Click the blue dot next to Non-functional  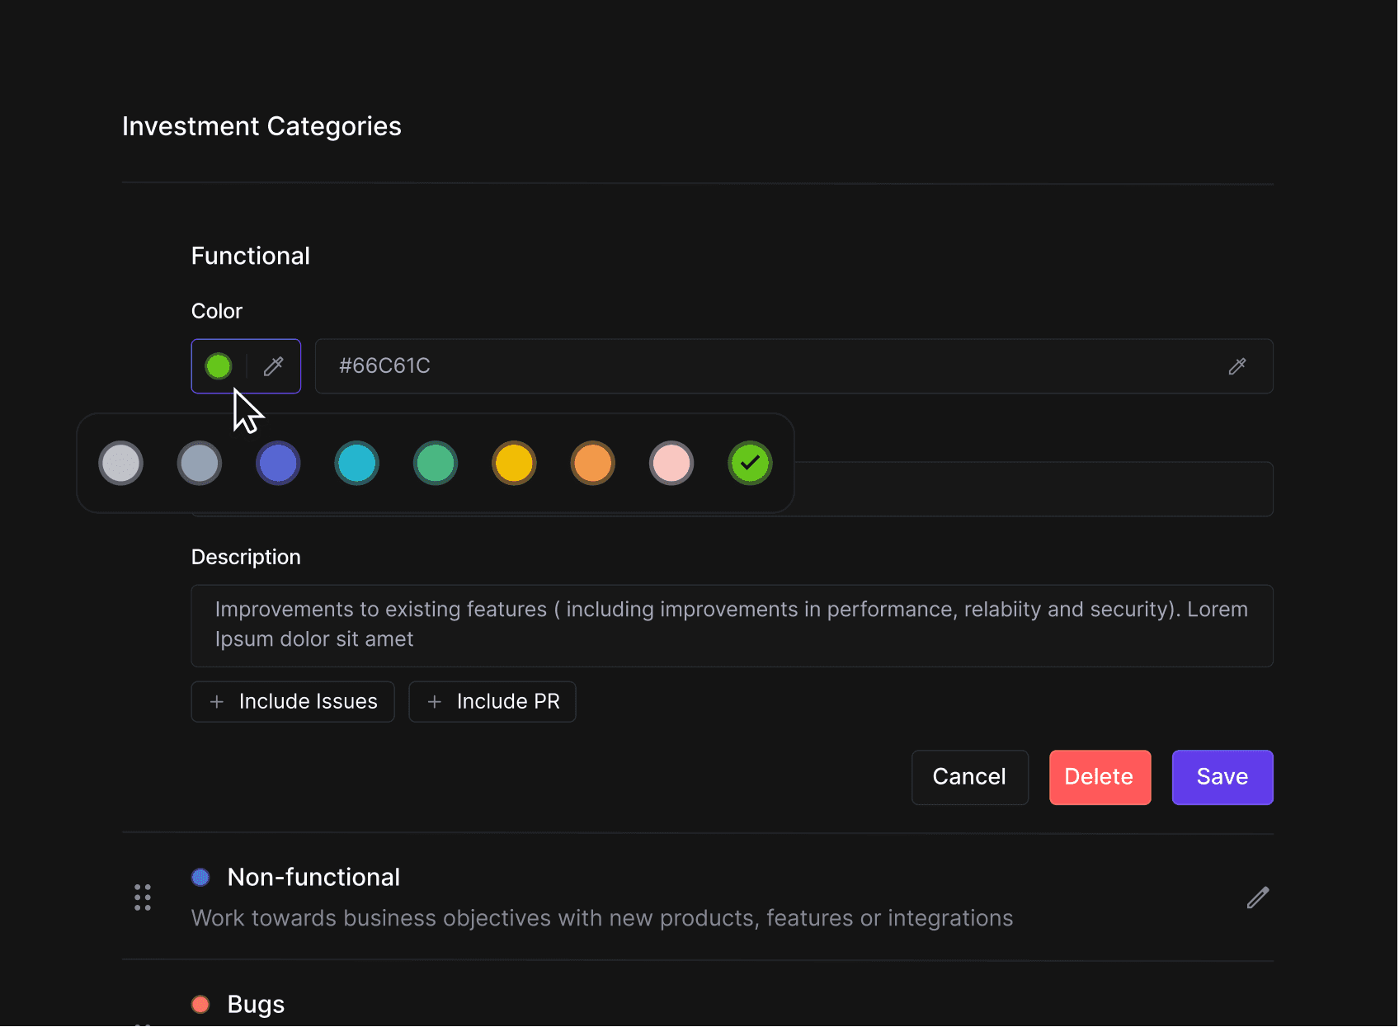(200, 878)
